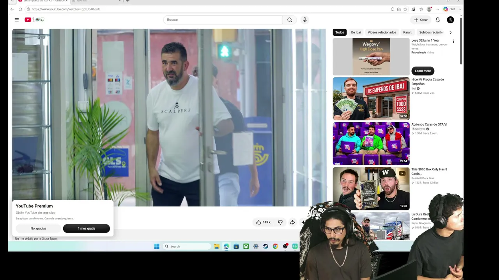This screenshot has height=280, width=499.
Task: Dislike the video with thumbs down
Action: 280,222
